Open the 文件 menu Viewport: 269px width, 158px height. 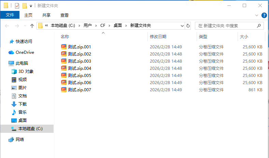(x=10, y=15)
